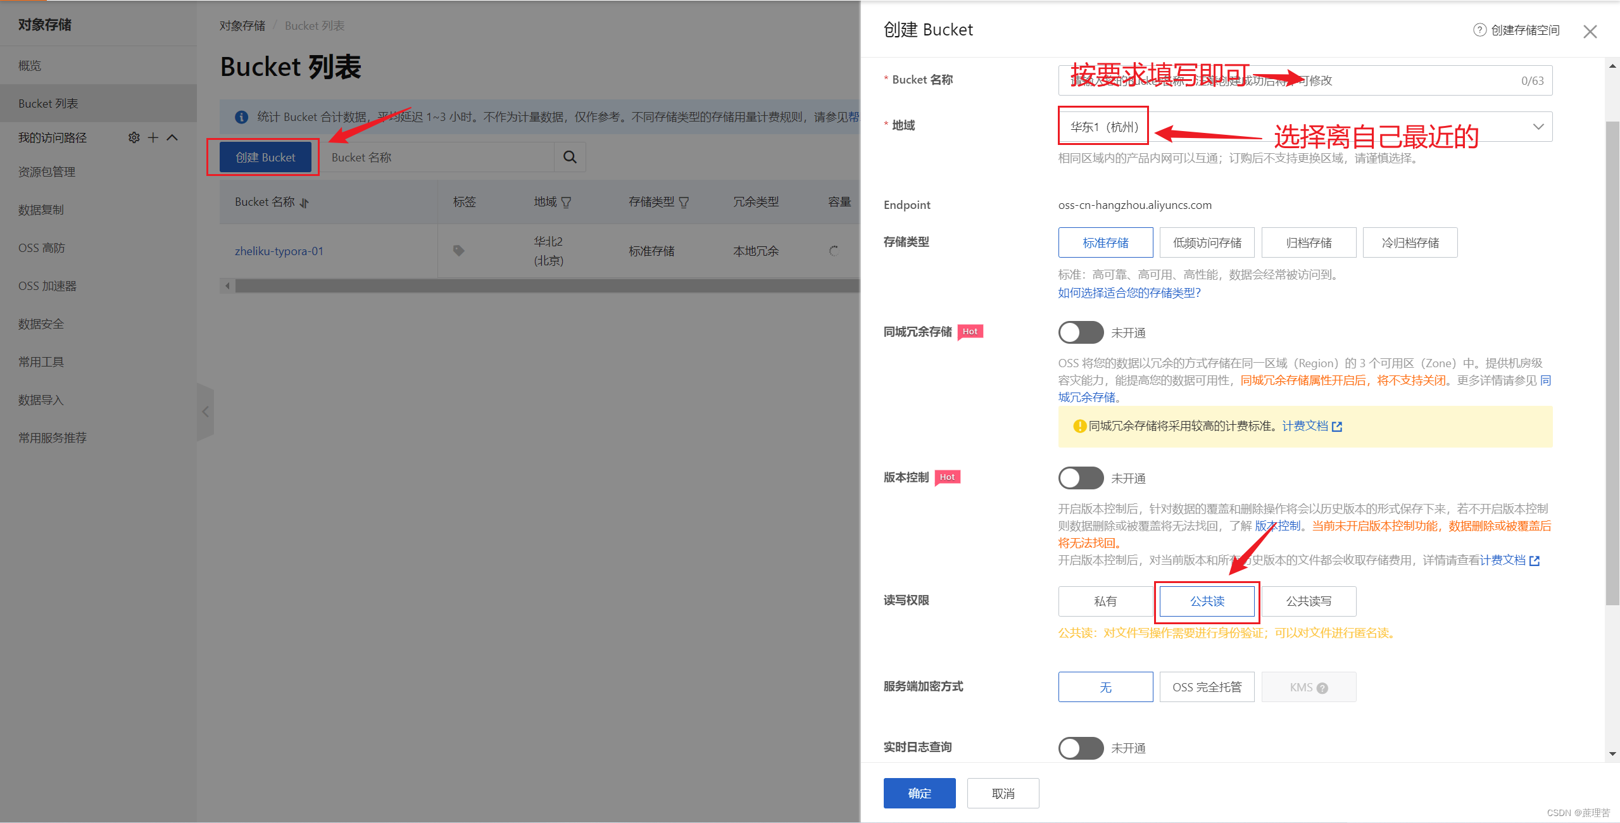Click the 冗余类型 column header
This screenshot has width=1620, height=823.
[756, 202]
